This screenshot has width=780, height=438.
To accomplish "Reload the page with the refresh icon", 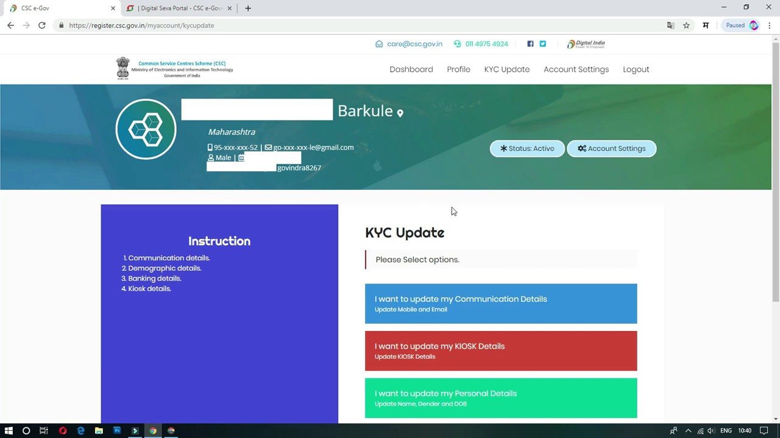I will pos(41,26).
